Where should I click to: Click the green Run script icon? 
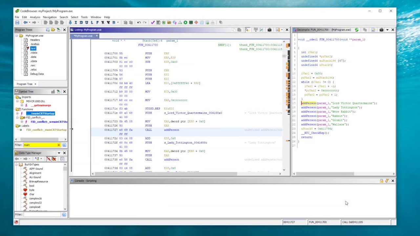point(185,23)
